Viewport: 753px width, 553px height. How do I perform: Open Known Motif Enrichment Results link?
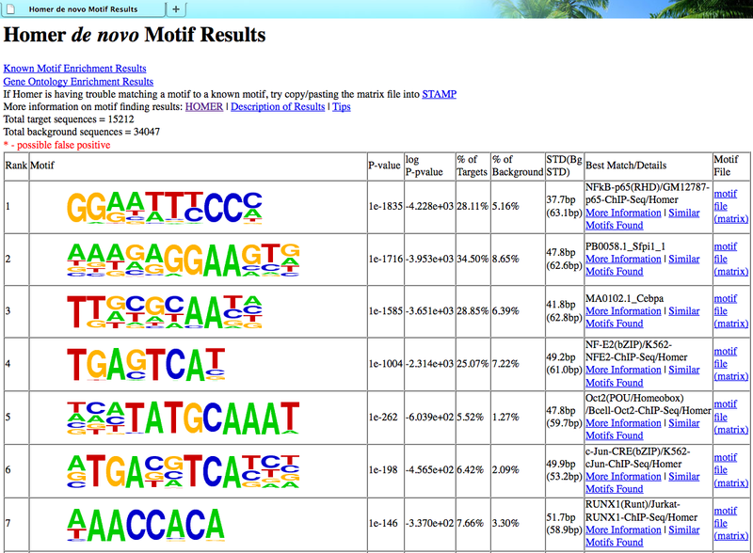click(75, 69)
